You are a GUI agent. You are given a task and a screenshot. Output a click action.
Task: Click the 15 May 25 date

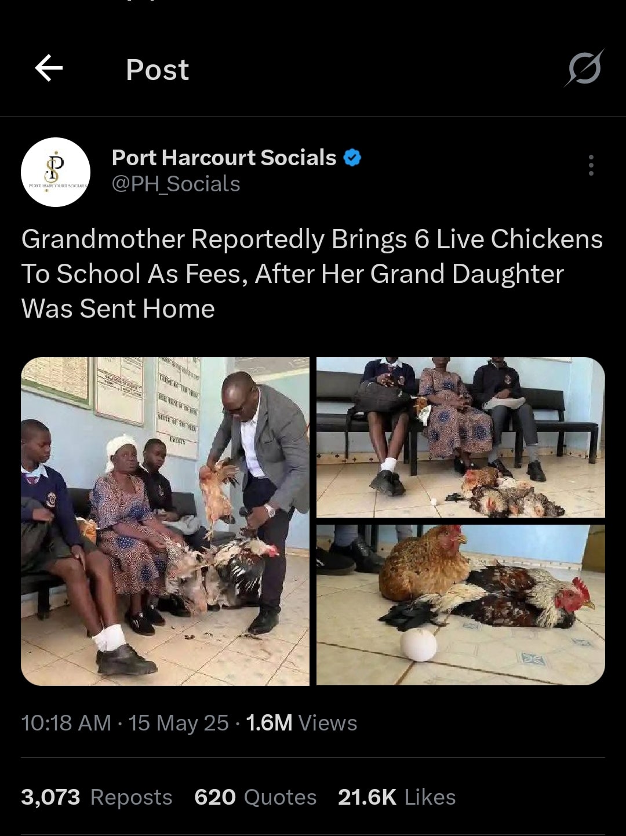[179, 723]
